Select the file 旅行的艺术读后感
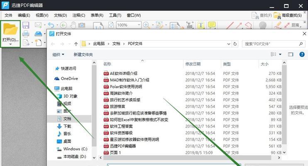The image size is (308, 166). 125,100
